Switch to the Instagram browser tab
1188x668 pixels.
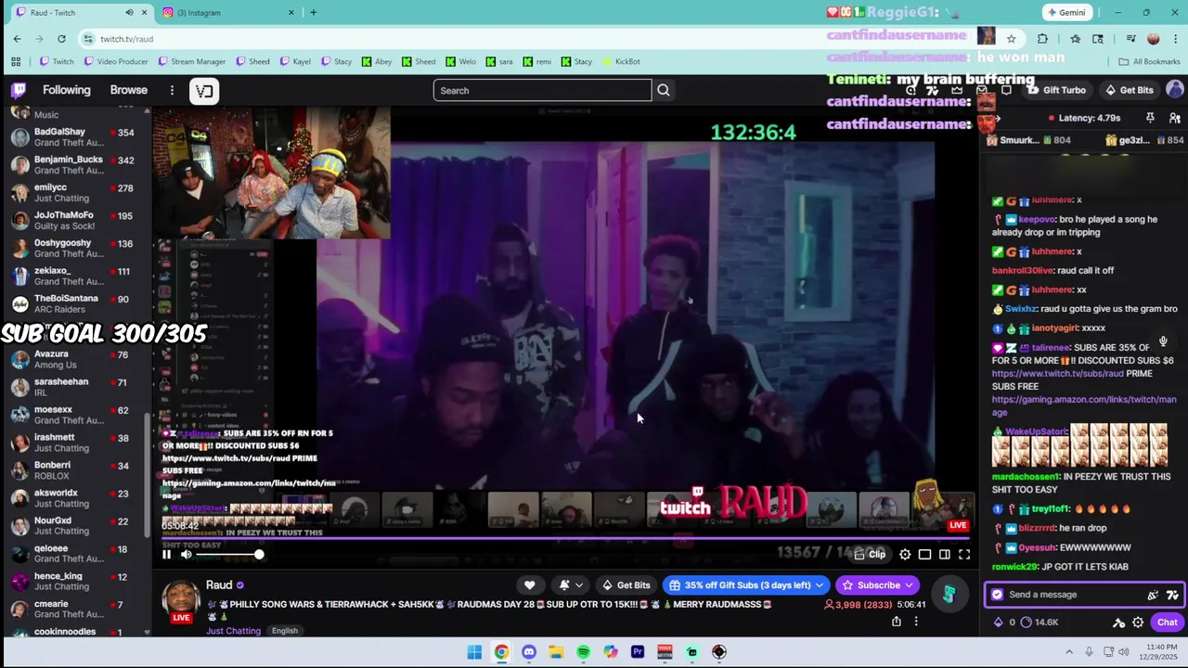227,12
